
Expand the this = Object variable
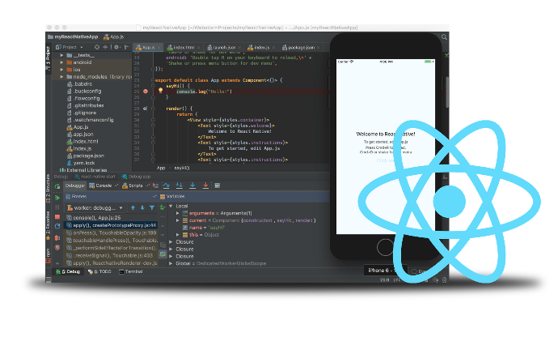tap(178, 235)
